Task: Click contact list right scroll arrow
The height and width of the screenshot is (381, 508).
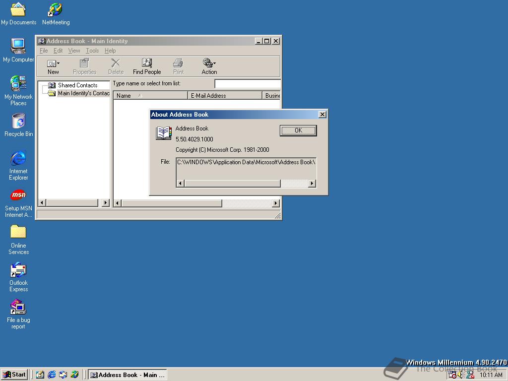Action: (x=276, y=203)
